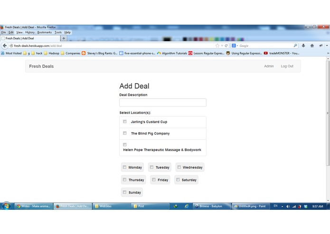Open the WebSites folder taskbar item
This screenshot has height=234, width=330.
point(111,207)
